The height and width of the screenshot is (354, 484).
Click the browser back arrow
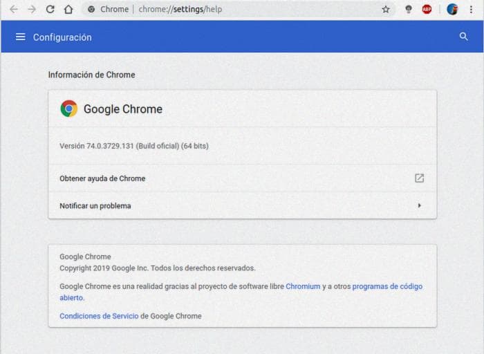[x=14, y=9]
